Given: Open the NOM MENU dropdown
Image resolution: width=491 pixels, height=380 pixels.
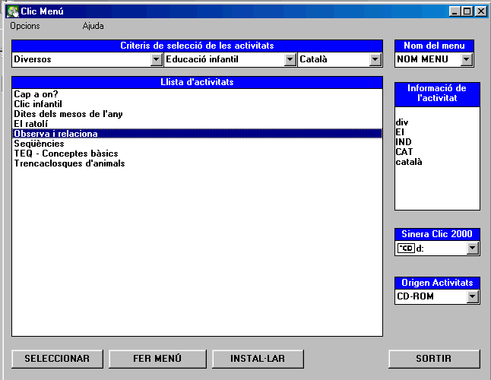Looking at the screenshot, I should click(x=467, y=59).
